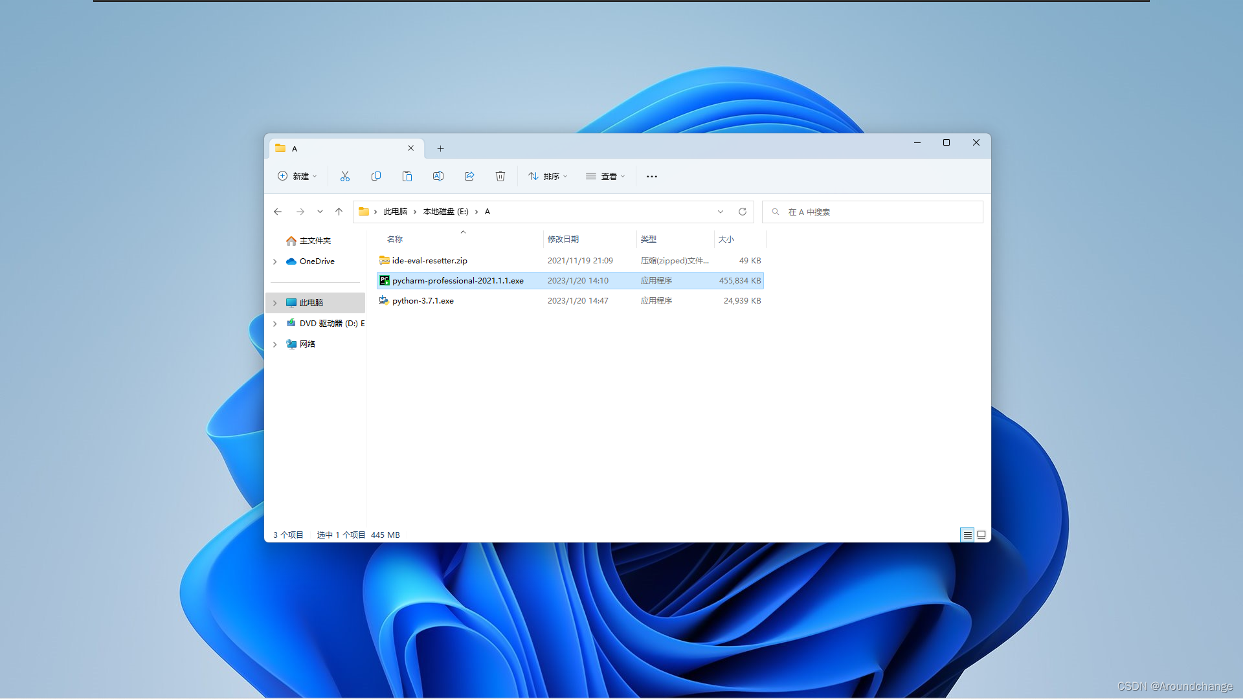Open the 排序 (Sort) dropdown menu
1243x699 pixels.
[548, 176]
